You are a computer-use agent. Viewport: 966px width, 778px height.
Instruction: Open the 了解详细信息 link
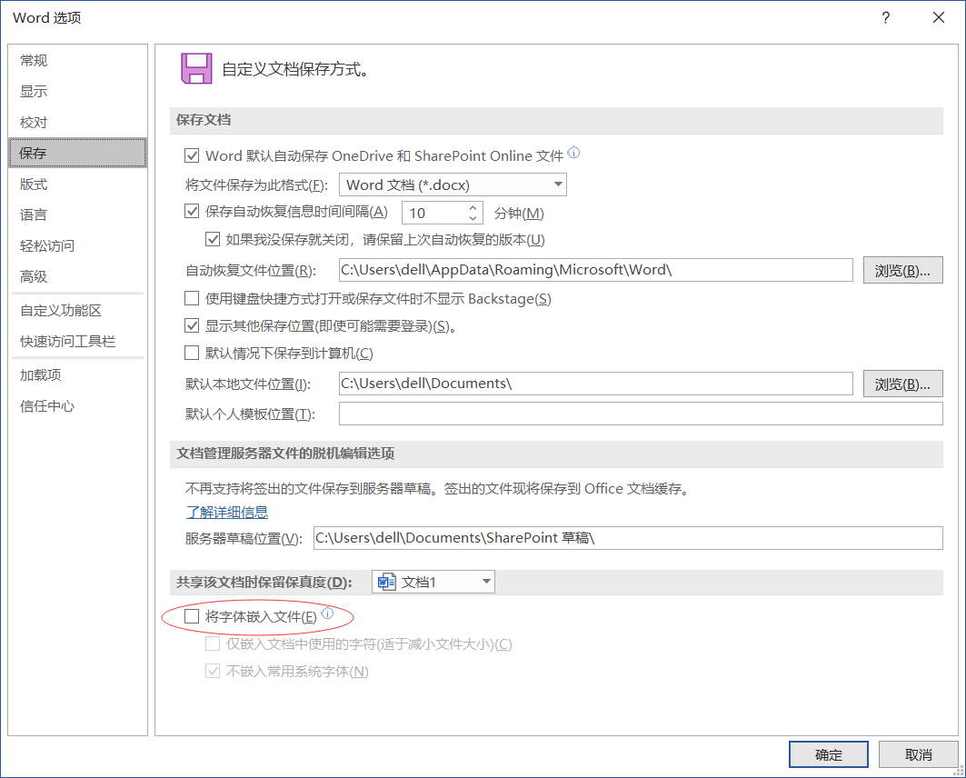227,512
